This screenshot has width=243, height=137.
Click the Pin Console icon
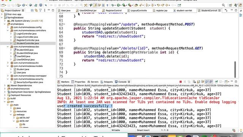216,82
